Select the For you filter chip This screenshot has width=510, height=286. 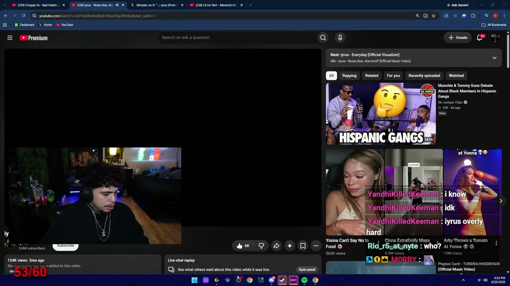tap(393, 75)
